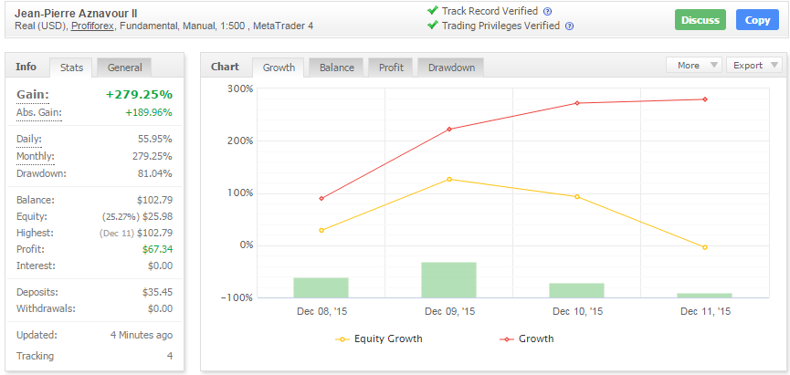Click the 81.04% drawdown value
Screen dimensions: 790x375
(x=155, y=173)
